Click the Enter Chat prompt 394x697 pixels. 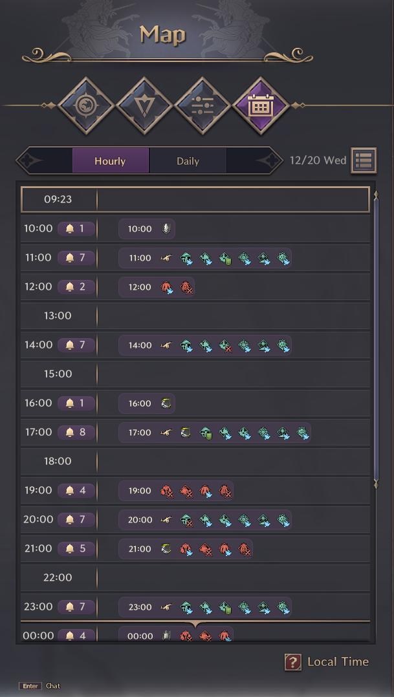coord(39,686)
